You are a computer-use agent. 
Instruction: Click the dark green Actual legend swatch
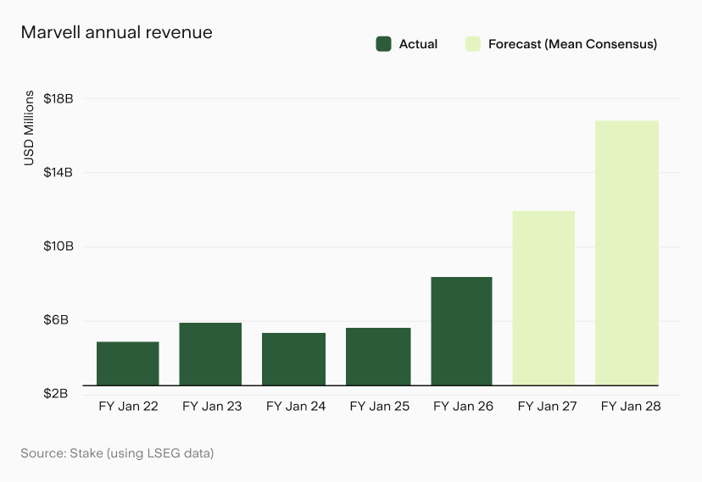pos(384,44)
